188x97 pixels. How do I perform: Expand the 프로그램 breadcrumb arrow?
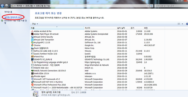[34, 6]
